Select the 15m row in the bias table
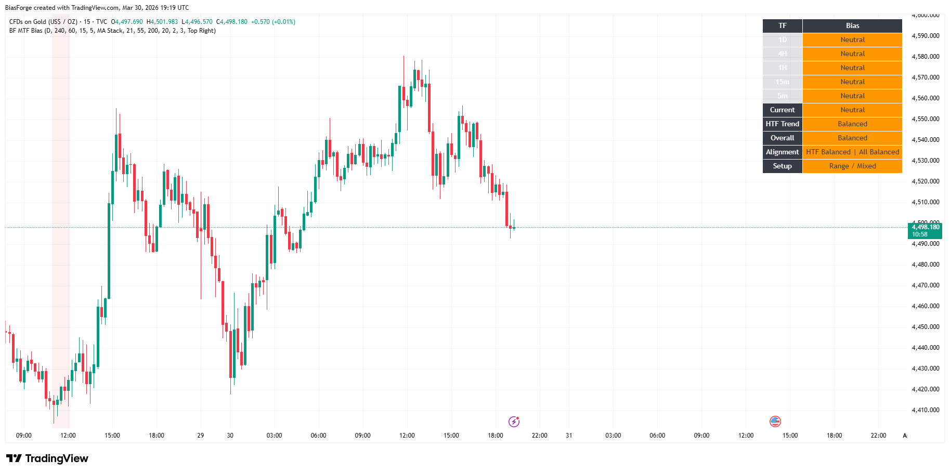Image resolution: width=950 pixels, height=474 pixels. pyautogui.click(x=782, y=82)
